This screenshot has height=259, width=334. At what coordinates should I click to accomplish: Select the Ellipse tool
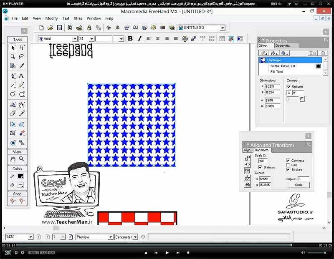coord(13,94)
